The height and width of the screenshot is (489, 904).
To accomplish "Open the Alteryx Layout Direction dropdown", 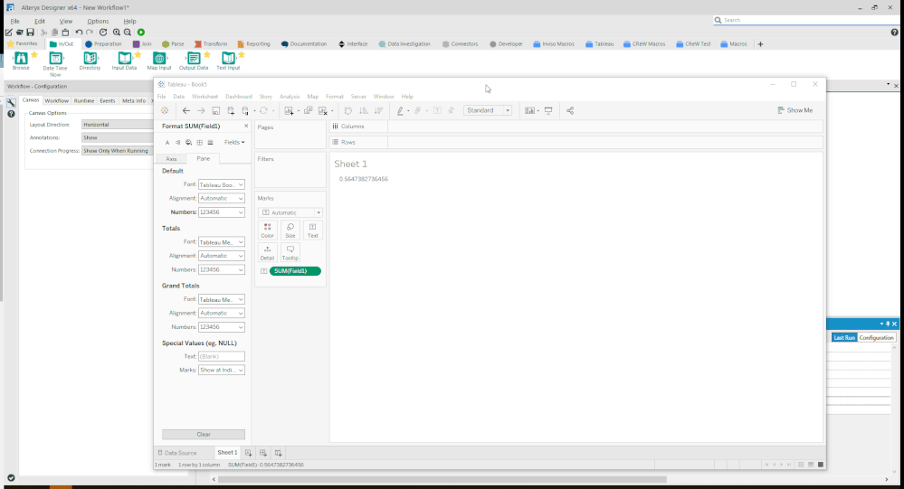I will (x=118, y=125).
